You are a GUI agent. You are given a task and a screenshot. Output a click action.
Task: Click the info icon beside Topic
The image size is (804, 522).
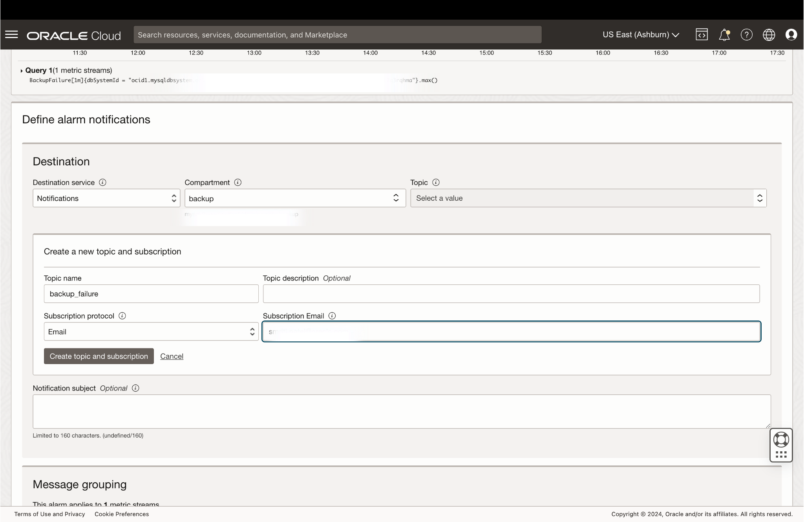(x=436, y=182)
